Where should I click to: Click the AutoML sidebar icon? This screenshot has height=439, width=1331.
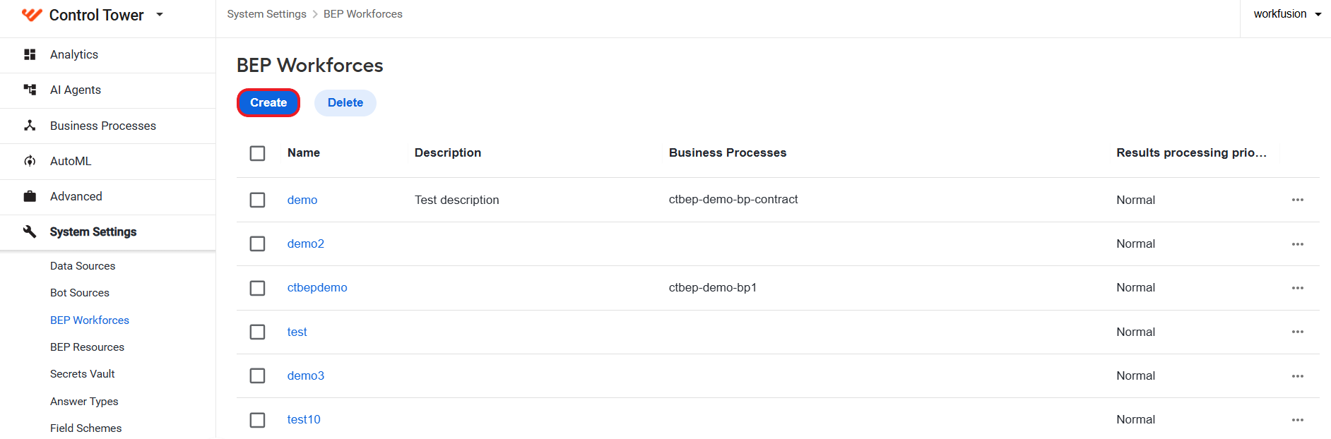point(30,161)
